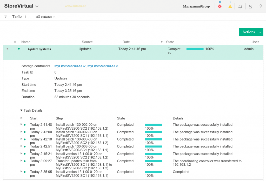Click the Tasks page title

[x=17, y=17]
